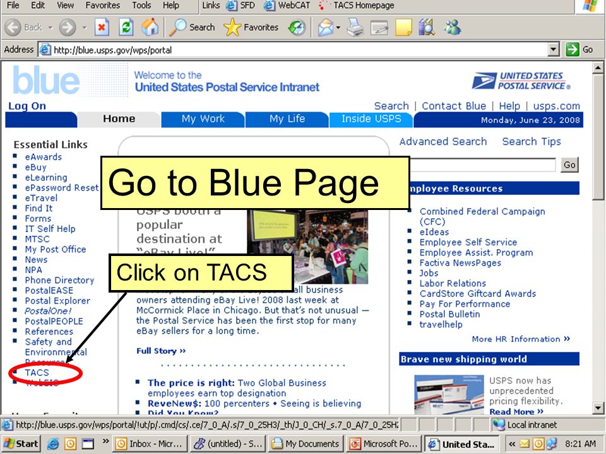
Task: Open the PostalEASE link
Action: 49,290
